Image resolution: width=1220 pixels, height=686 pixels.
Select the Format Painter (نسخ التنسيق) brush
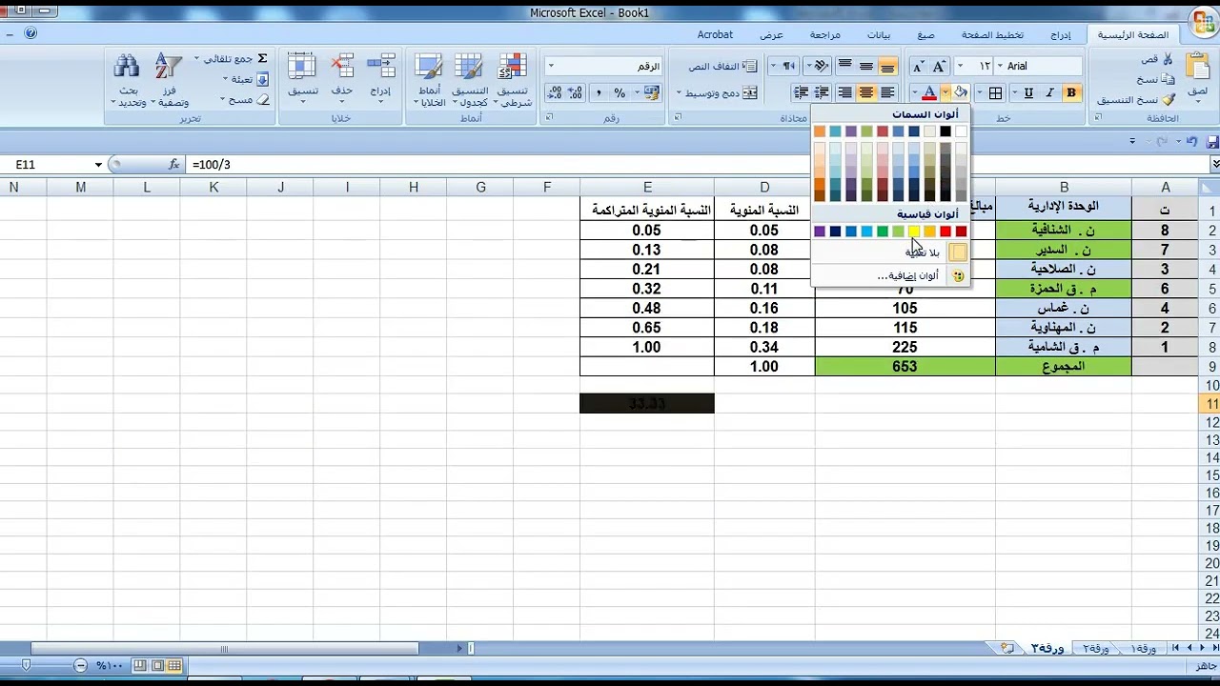tap(1168, 99)
